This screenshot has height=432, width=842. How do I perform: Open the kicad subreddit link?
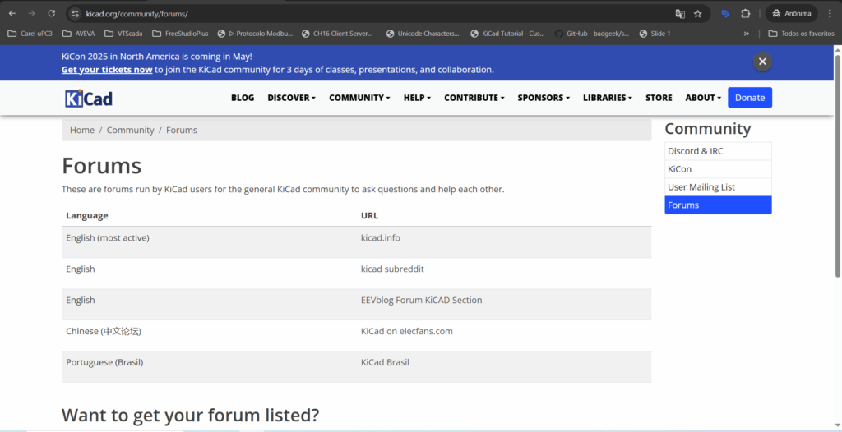(x=392, y=269)
